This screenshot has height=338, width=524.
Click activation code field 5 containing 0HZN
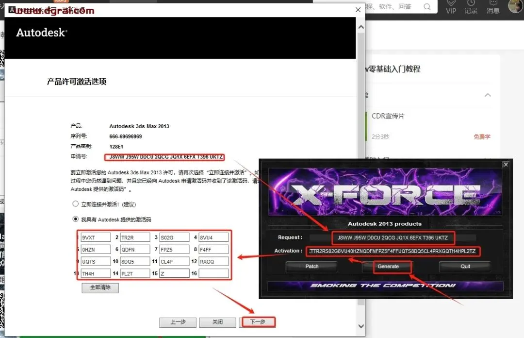(96, 249)
